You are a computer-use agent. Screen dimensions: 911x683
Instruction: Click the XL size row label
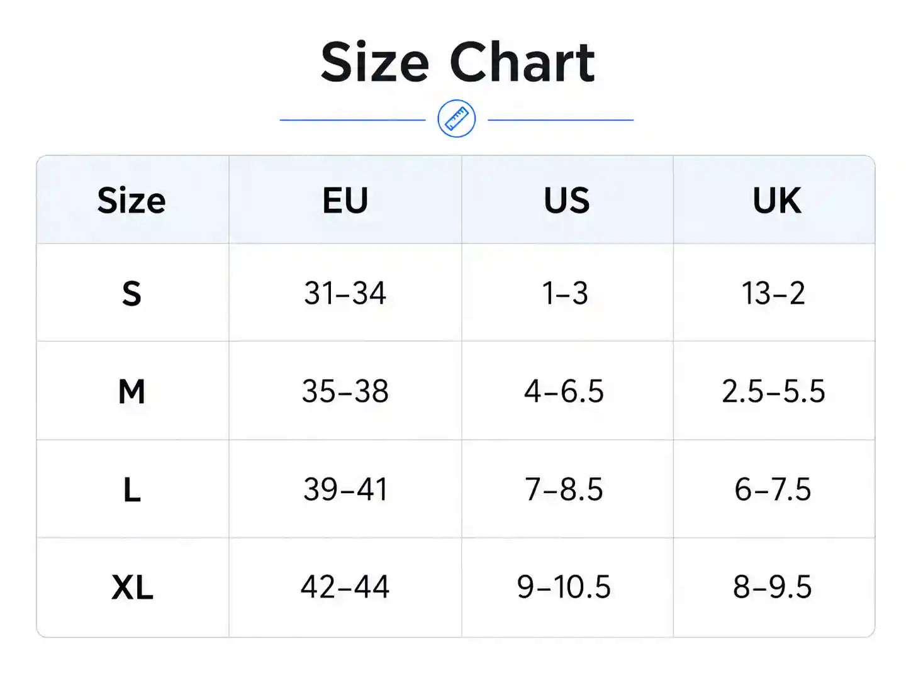click(132, 587)
